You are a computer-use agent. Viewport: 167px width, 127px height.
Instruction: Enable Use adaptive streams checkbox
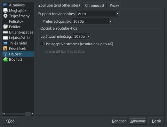[x=42, y=44]
